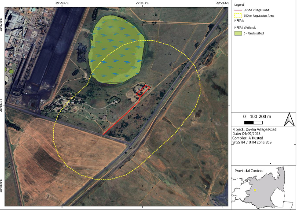Click the "NFEPAs" legend text
This screenshot has width=297, height=210.
[239, 20]
